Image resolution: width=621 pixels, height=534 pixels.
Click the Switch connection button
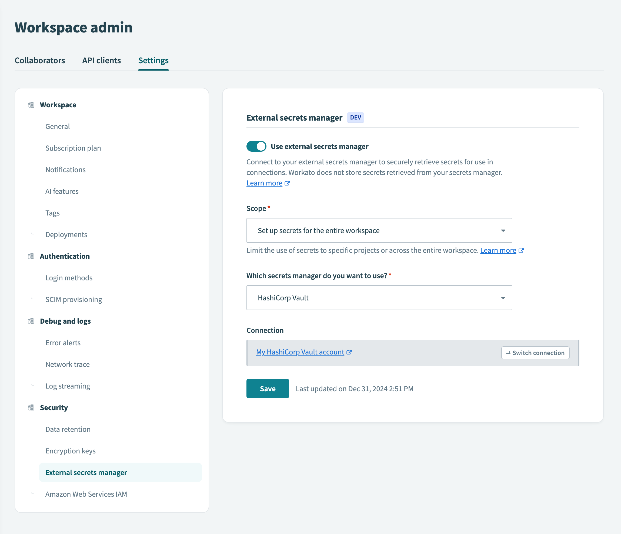535,353
